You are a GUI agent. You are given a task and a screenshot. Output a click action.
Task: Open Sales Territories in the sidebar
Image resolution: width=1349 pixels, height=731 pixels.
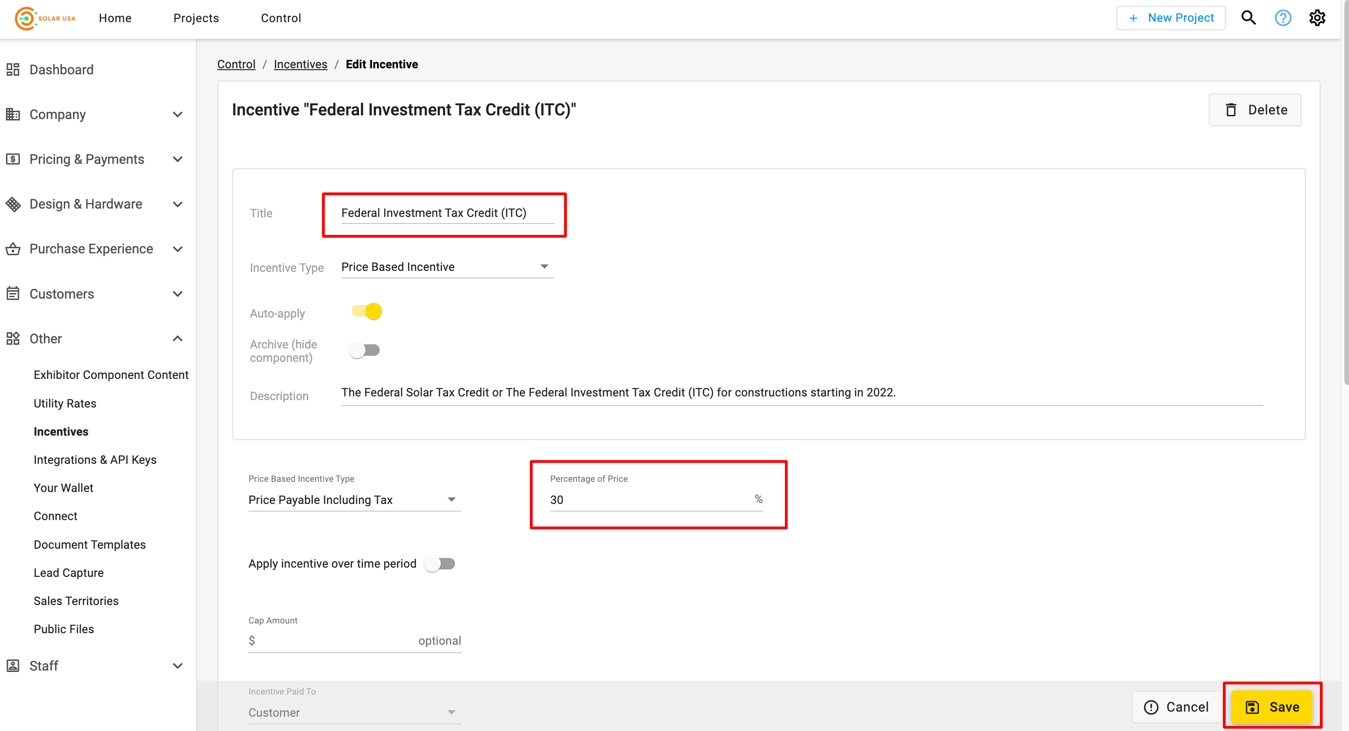76,601
